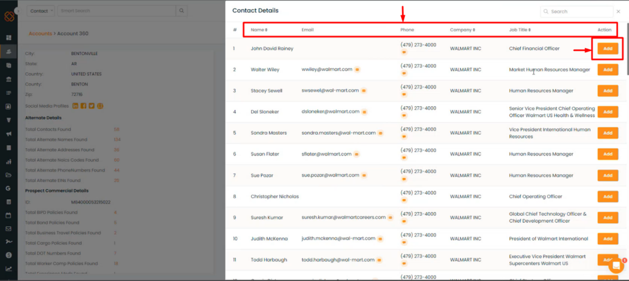The height and width of the screenshot is (281, 629).
Task: Add Del Sloneker as contact
Action: [x=608, y=112]
